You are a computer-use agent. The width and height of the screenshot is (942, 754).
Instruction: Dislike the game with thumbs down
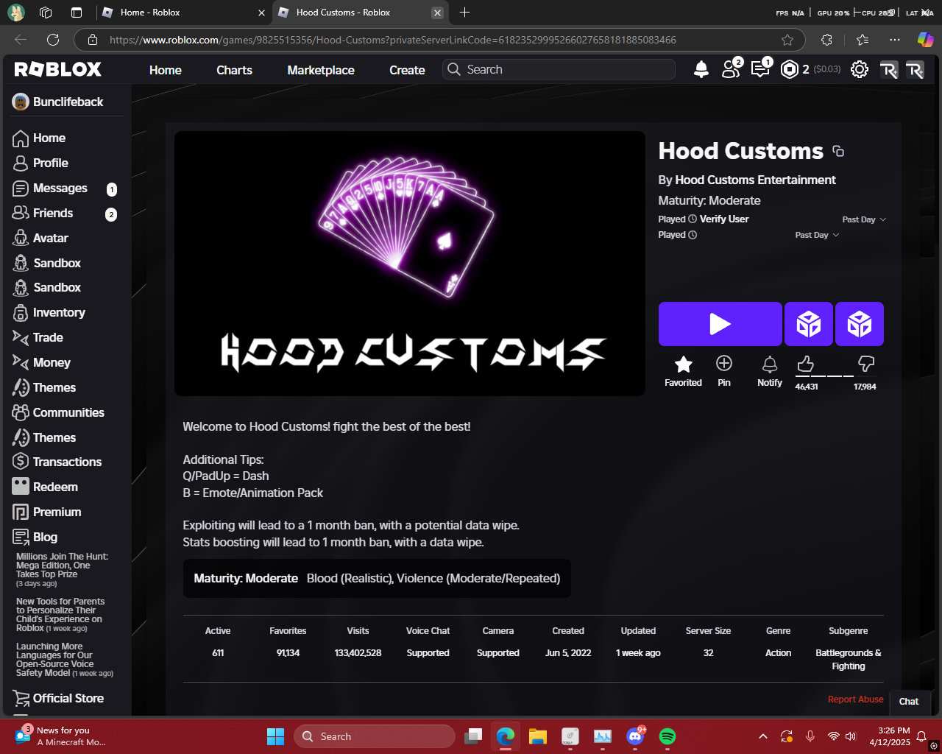[x=866, y=364]
